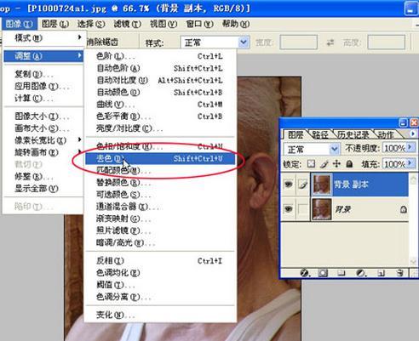Click the lock position move icon
This screenshot has width=419, height=341.
(x=336, y=164)
